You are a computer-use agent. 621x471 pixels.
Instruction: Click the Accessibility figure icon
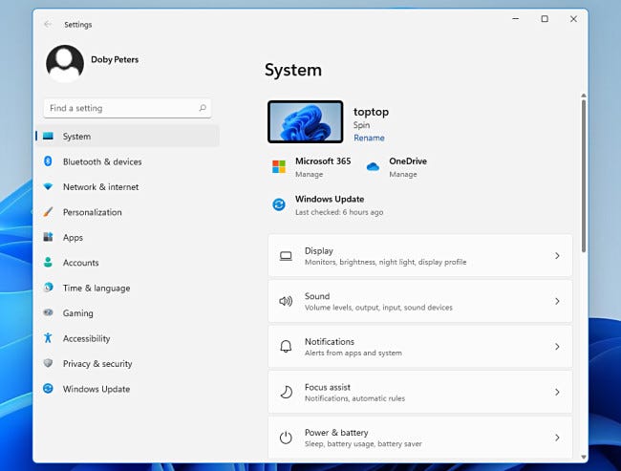pyautogui.click(x=48, y=338)
